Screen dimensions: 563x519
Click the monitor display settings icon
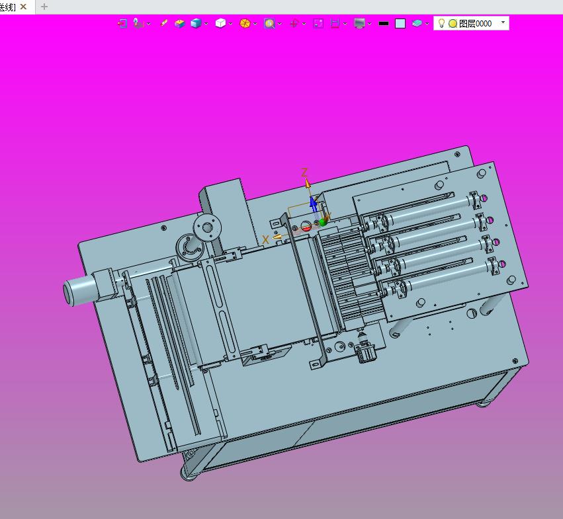[359, 24]
